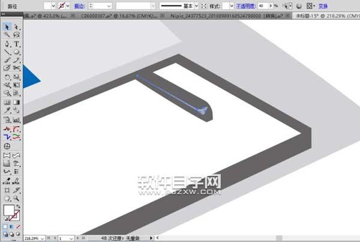Image resolution: width=360 pixels, height=242 pixels.
Task: Open the 基本 brush definition dropdown
Action: 196,6
